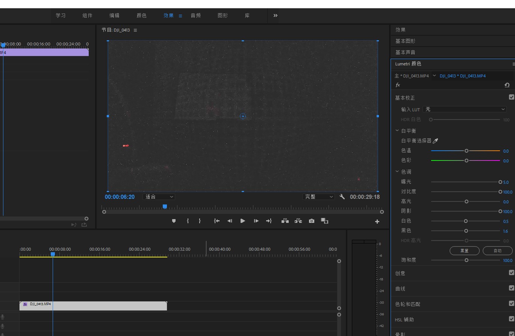Screen dimensions: 515x336
Task: Click the 自动 button
Action: click(497, 251)
